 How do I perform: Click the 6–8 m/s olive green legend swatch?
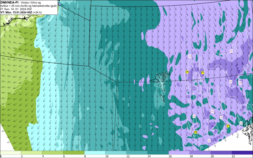pyautogui.click(x=74, y=153)
